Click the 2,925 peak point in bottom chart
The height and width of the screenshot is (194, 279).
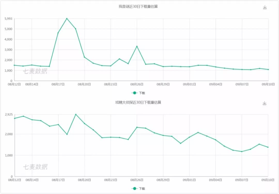(x=76, y=114)
